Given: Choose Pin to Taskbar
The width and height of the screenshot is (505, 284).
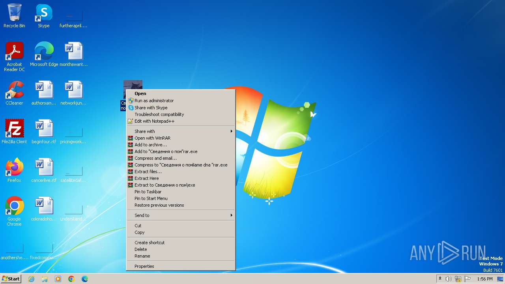Looking at the screenshot, I should [181, 192].
